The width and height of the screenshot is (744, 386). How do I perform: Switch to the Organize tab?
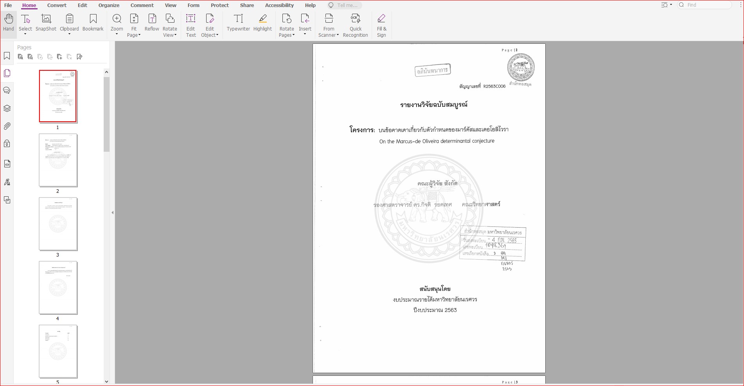click(109, 5)
